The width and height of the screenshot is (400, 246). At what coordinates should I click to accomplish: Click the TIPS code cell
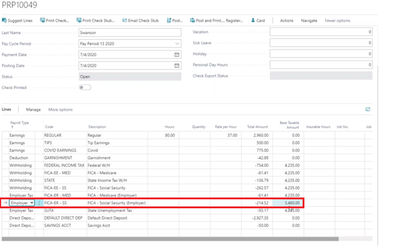(65, 143)
